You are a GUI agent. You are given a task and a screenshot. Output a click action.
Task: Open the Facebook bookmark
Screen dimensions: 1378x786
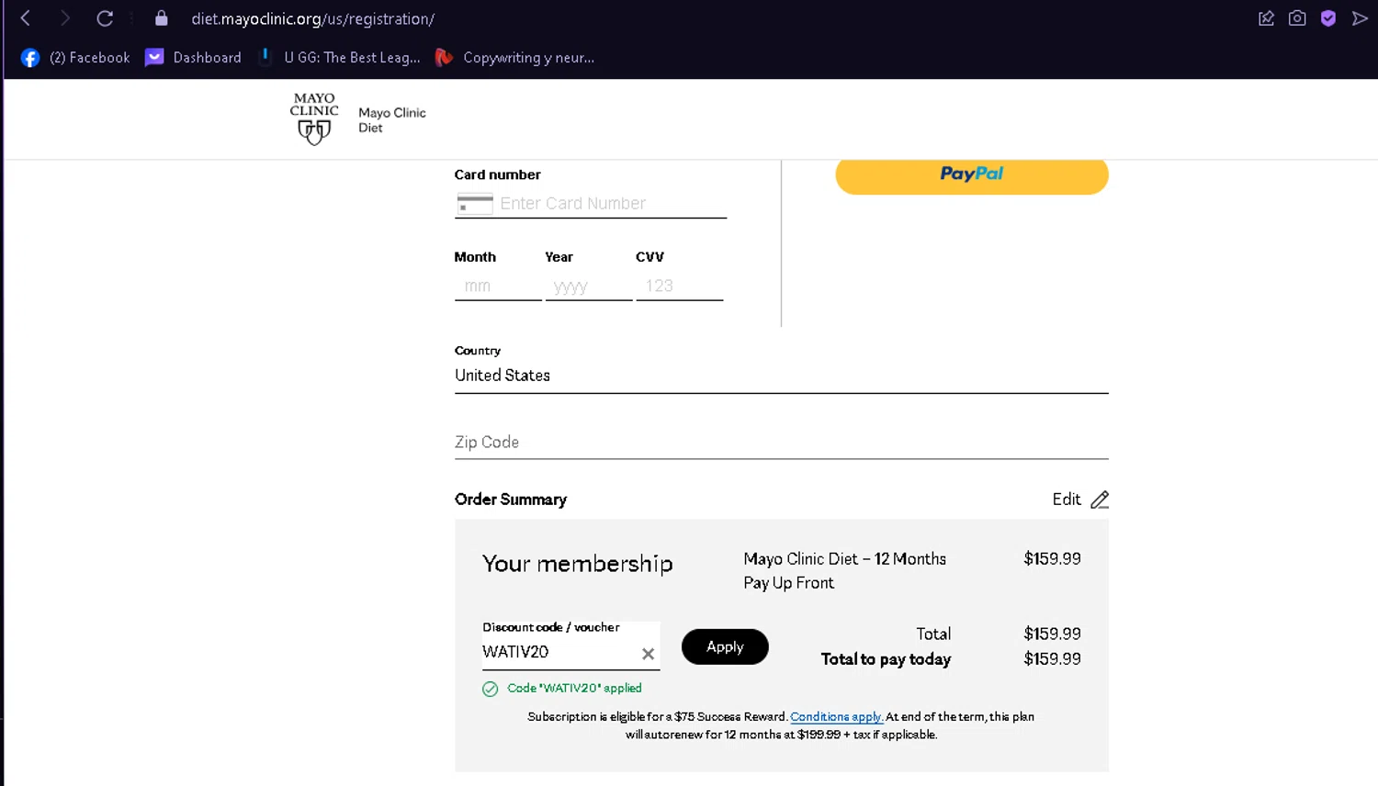pyautogui.click(x=75, y=58)
